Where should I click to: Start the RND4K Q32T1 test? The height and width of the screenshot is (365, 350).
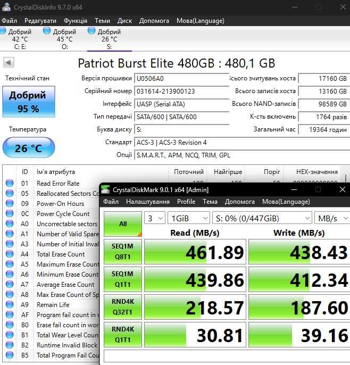click(x=123, y=307)
